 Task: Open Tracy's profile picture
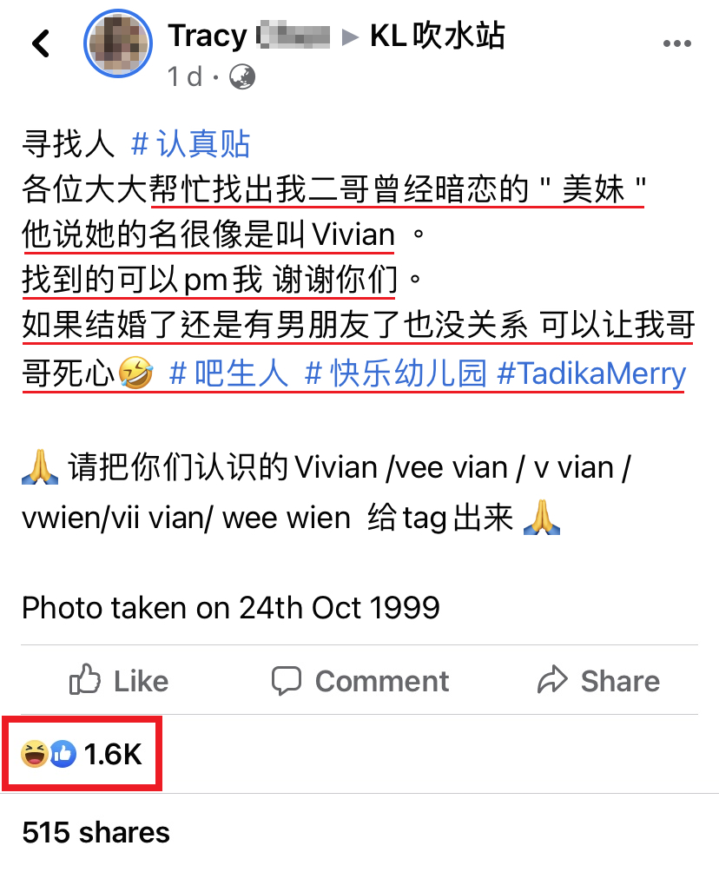pyautogui.click(x=118, y=43)
